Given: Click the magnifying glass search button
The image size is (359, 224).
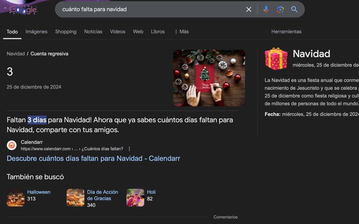Looking at the screenshot, I should pyautogui.click(x=294, y=9).
